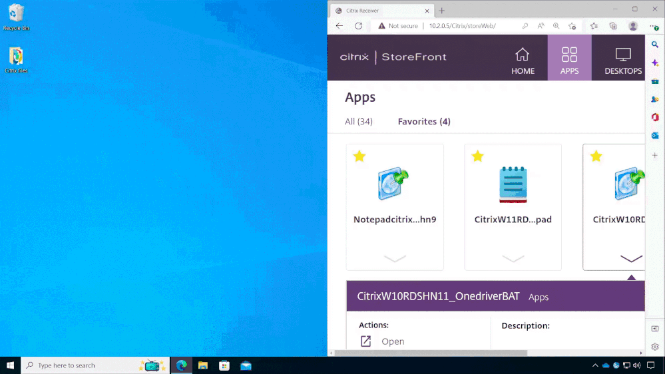Select the Recycle Bin desktop icon
Image resolution: width=665 pixels, height=374 pixels.
16,17
